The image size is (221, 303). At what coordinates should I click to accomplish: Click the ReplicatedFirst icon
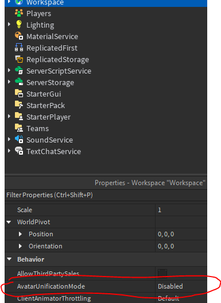point(19,48)
